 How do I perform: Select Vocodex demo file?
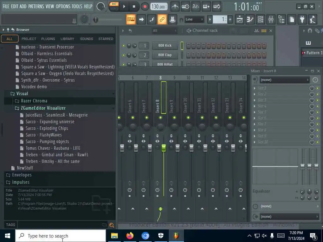pos(34,87)
